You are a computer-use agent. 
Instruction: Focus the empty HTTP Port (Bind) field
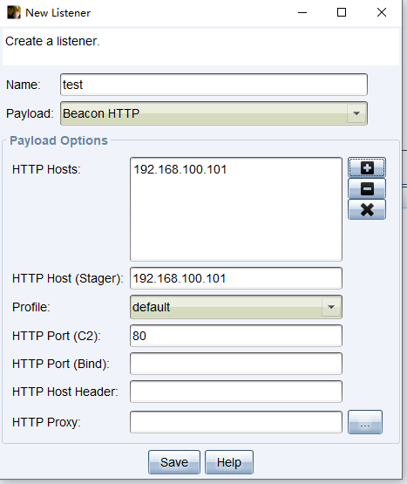(236, 364)
